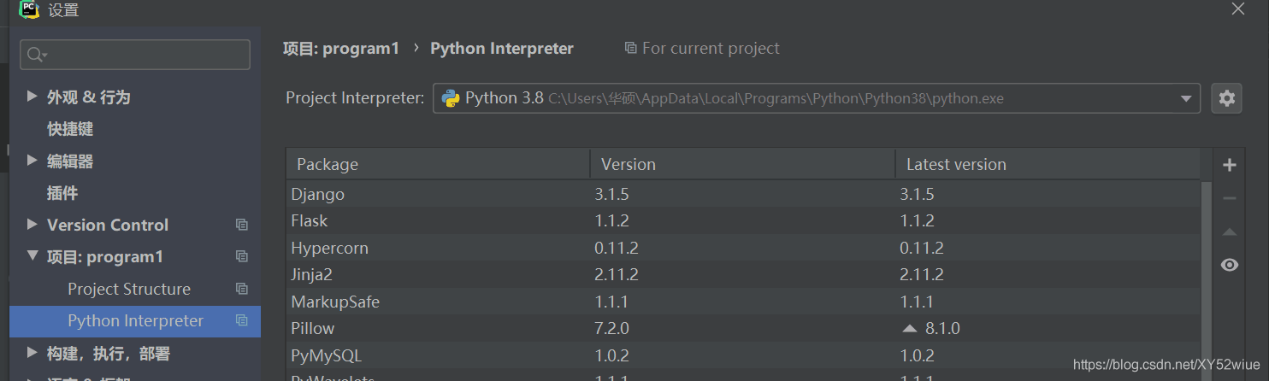Image resolution: width=1269 pixels, height=381 pixels.
Task: Click the search magnifier icon in settings
Action: click(36, 55)
